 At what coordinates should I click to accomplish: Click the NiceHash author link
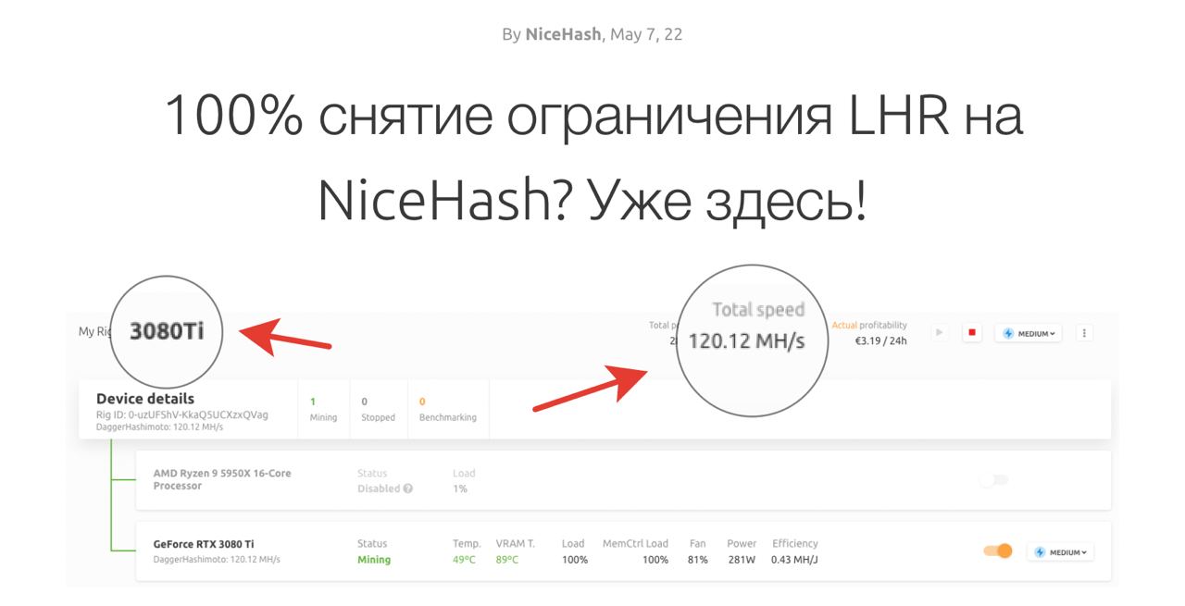pos(563,34)
